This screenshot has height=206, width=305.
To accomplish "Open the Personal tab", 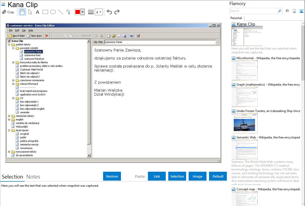I will (x=236, y=18).
